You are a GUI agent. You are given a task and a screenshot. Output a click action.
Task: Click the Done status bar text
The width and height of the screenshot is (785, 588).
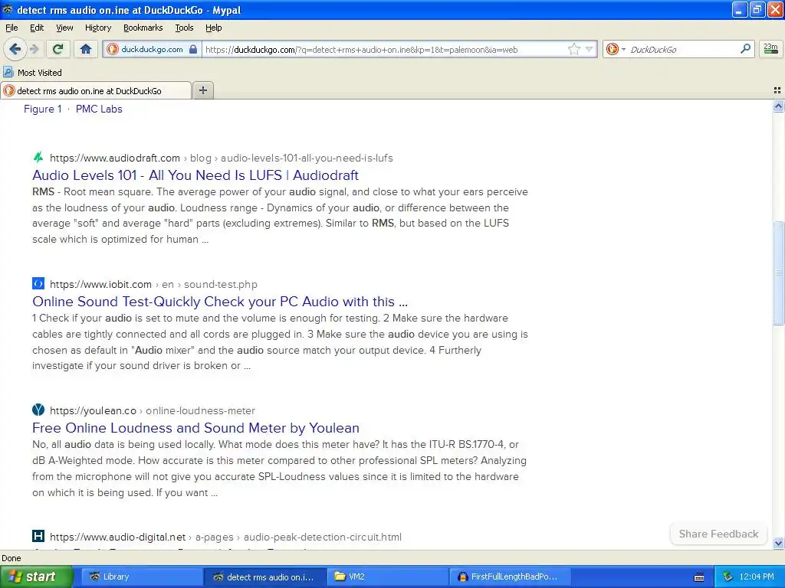pyautogui.click(x=11, y=558)
